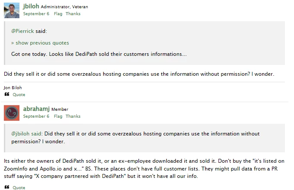Click the quotation mark icon below jbiloh's post

point(6,94)
